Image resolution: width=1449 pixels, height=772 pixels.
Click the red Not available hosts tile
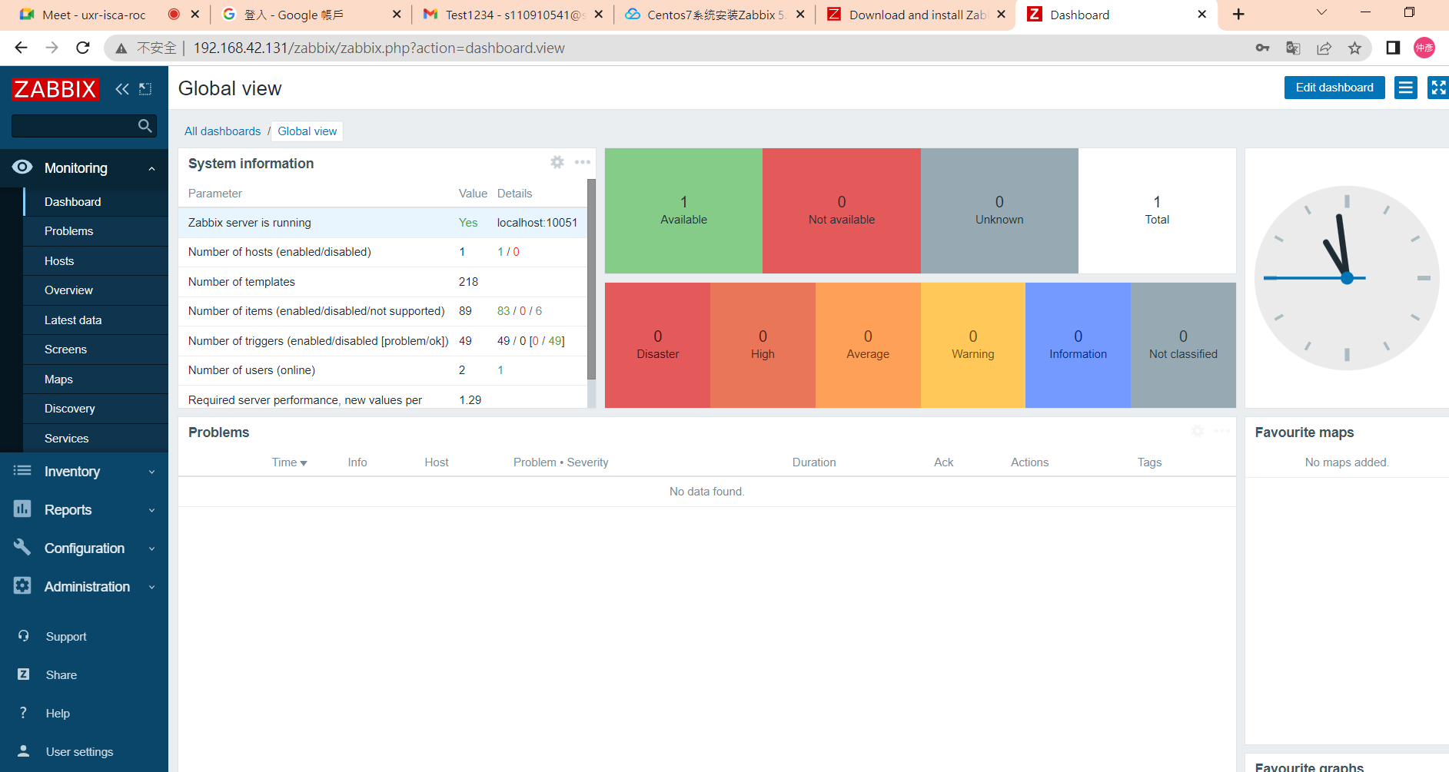click(x=842, y=210)
